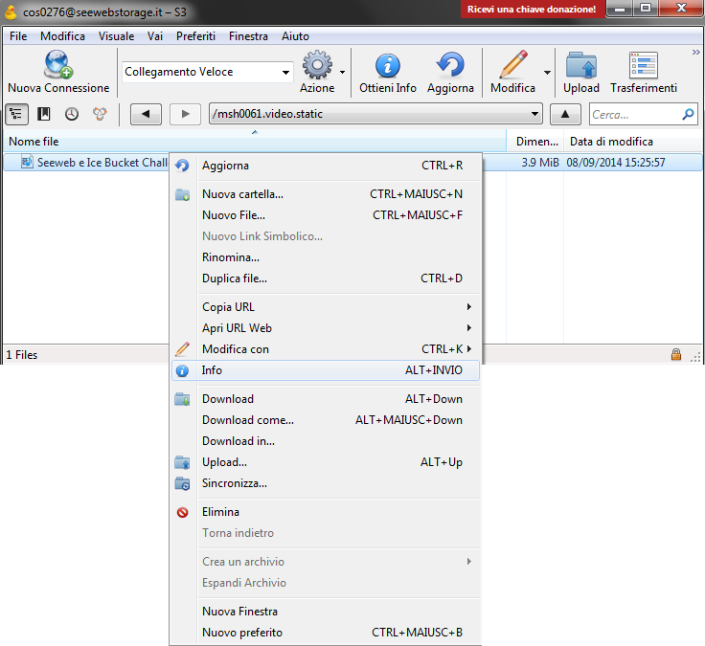This screenshot has width=705, height=646.
Task: Open the Azione gear icon
Action: 317,65
